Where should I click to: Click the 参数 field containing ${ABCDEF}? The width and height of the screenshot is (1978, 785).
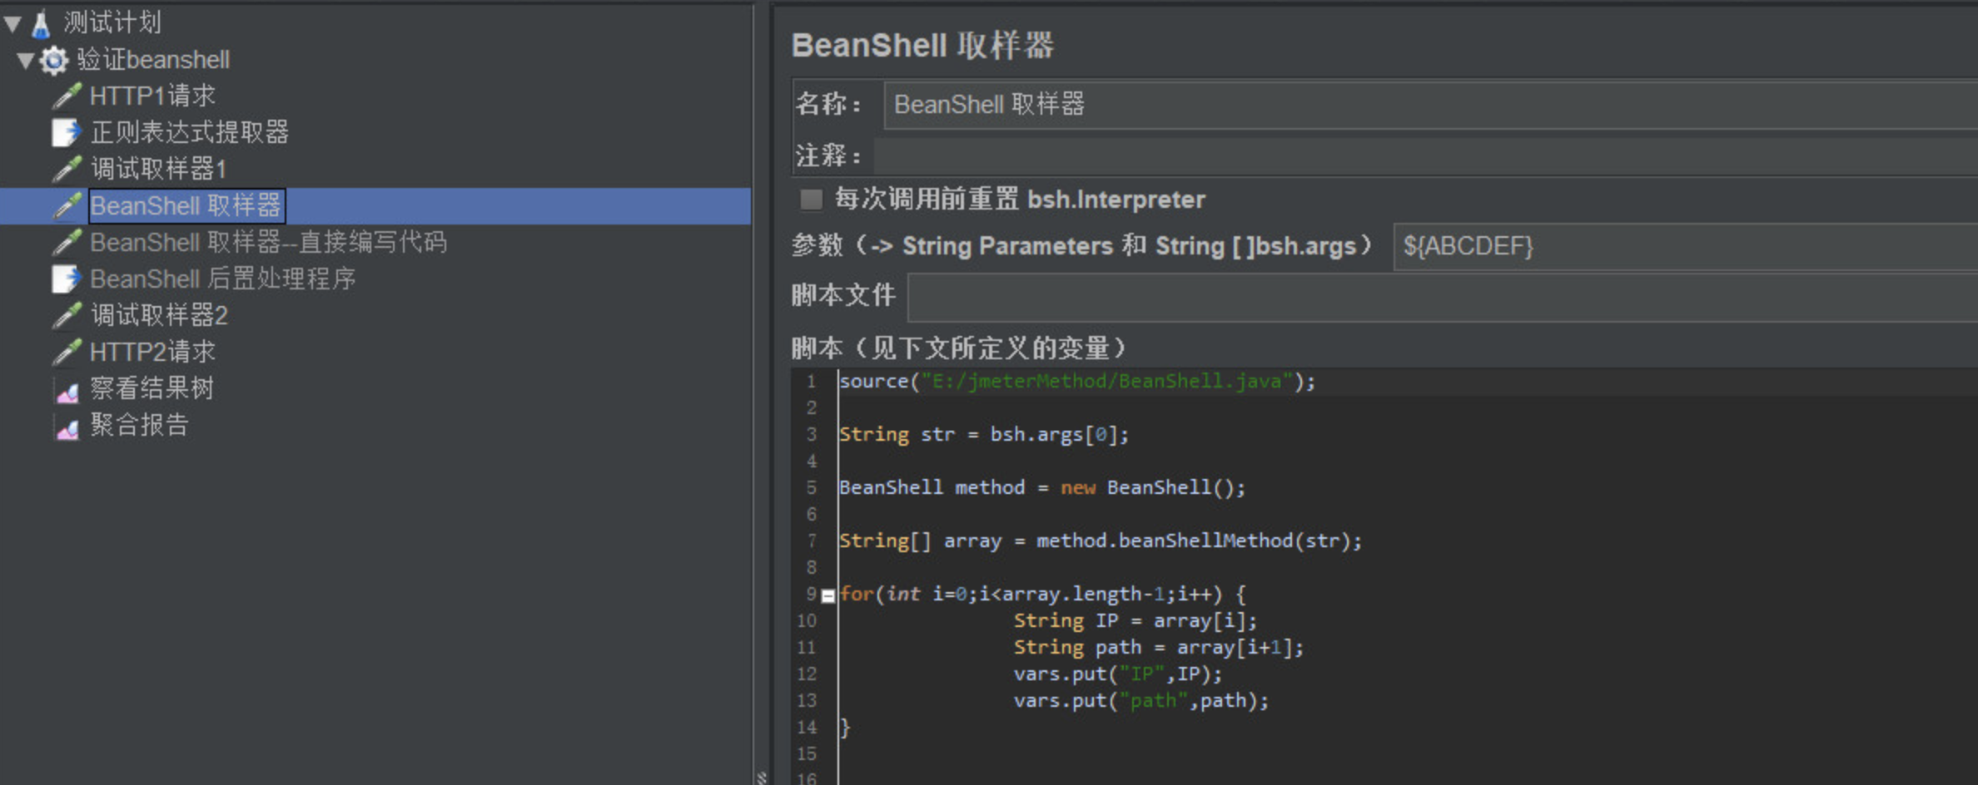pyautogui.click(x=1686, y=246)
